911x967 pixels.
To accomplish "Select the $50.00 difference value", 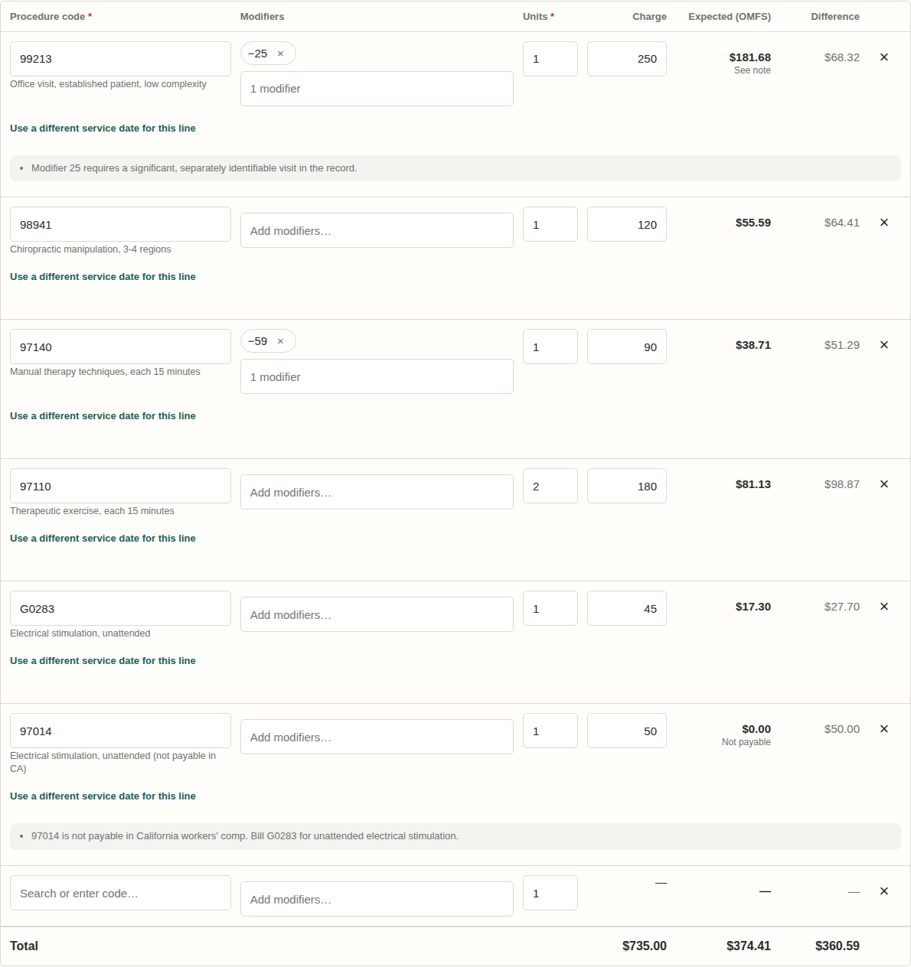I will [x=842, y=729].
